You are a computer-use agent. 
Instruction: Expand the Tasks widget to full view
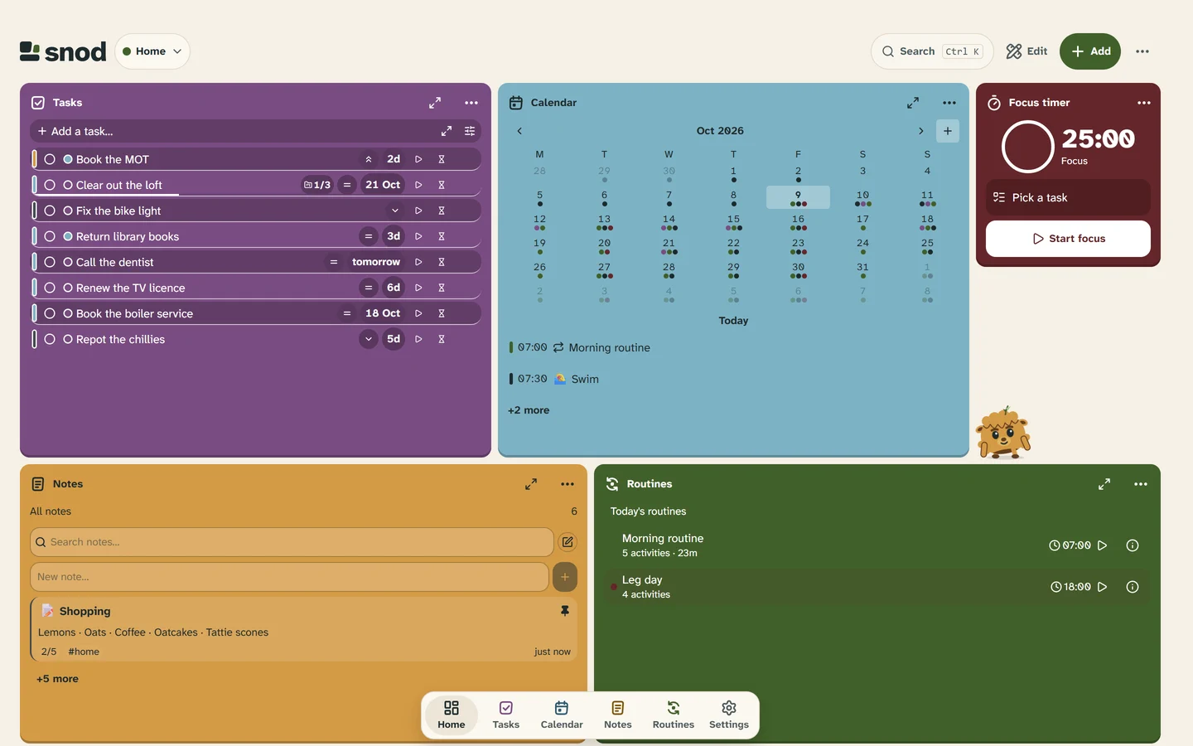click(x=435, y=103)
